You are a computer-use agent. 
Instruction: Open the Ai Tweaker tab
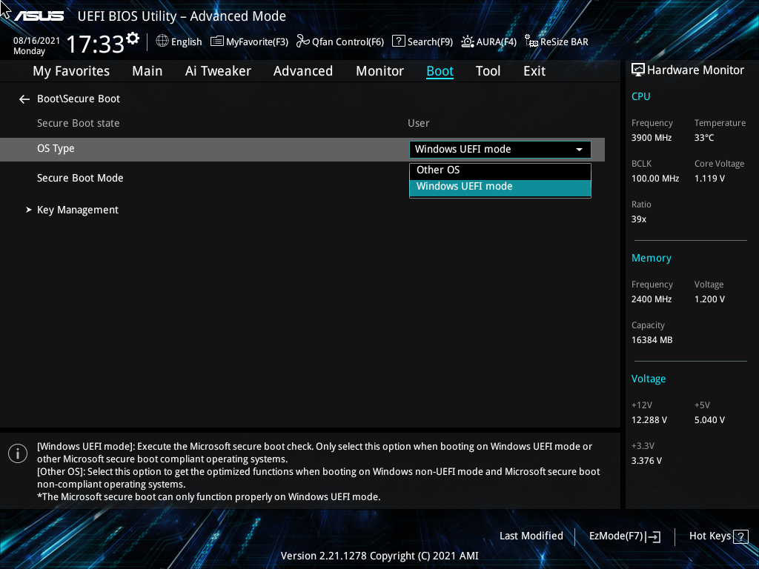point(218,71)
